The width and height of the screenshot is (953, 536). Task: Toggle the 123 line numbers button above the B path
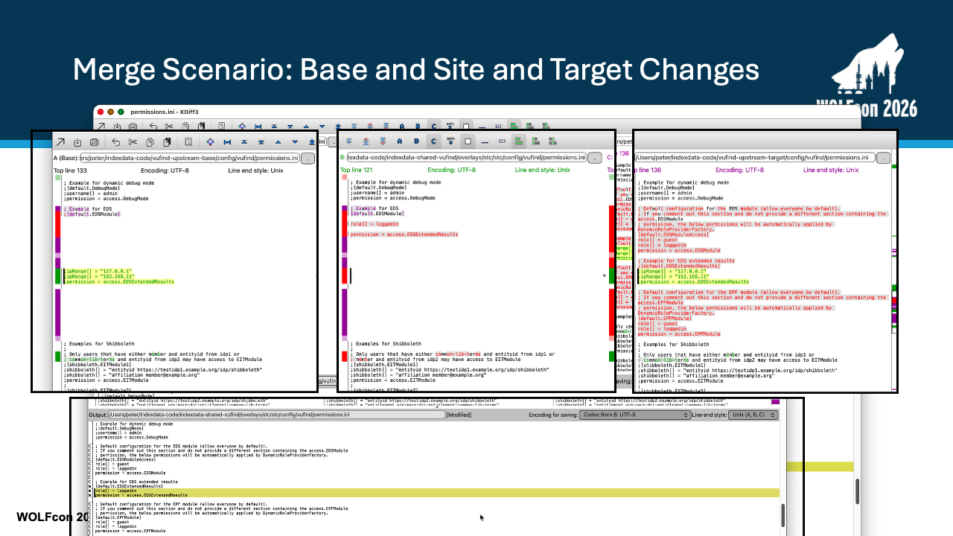click(x=502, y=141)
